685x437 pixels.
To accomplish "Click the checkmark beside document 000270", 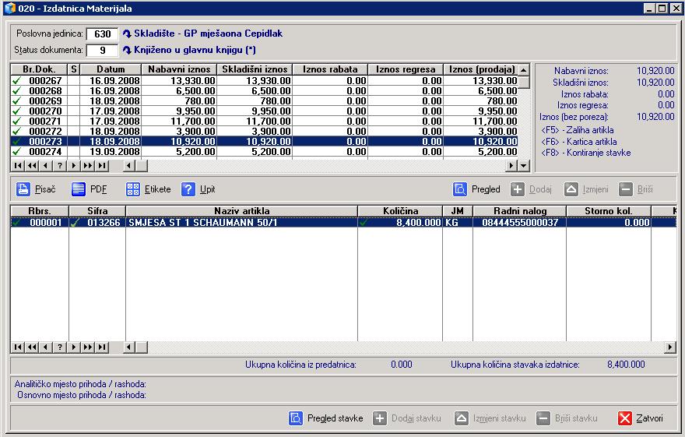I will coord(16,111).
